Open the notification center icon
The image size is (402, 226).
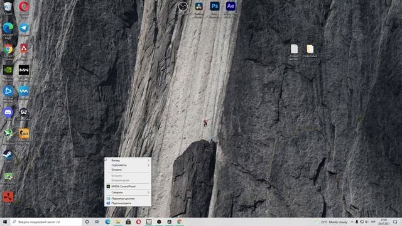click(x=395, y=222)
